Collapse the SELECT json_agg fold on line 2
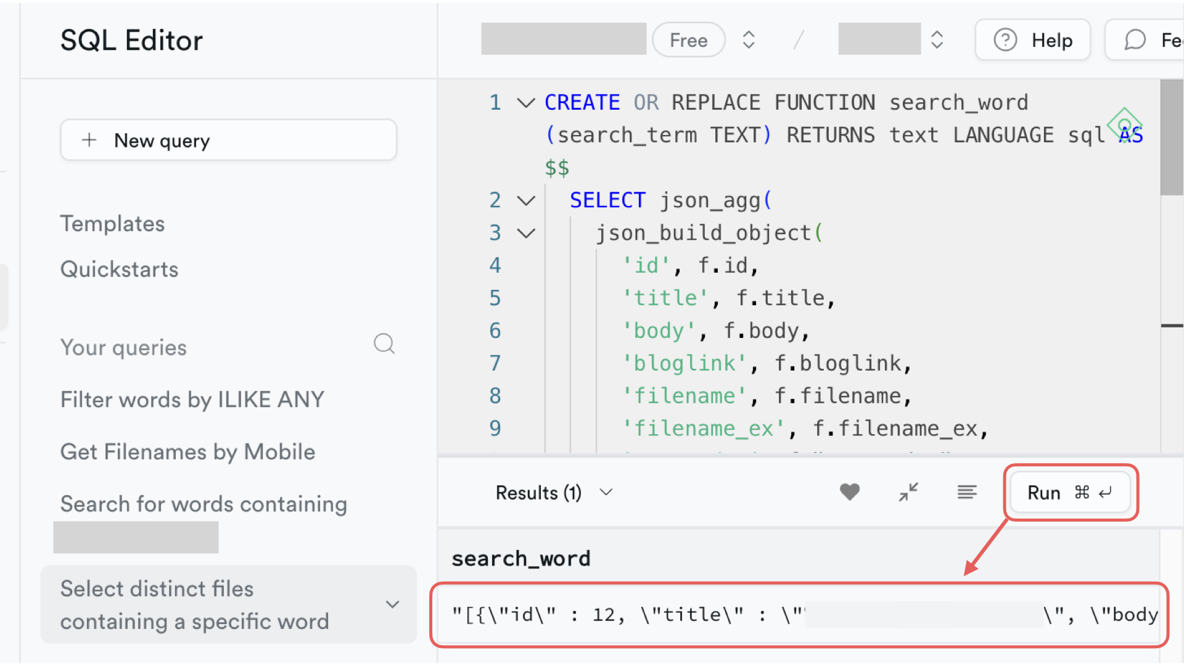 (x=525, y=201)
